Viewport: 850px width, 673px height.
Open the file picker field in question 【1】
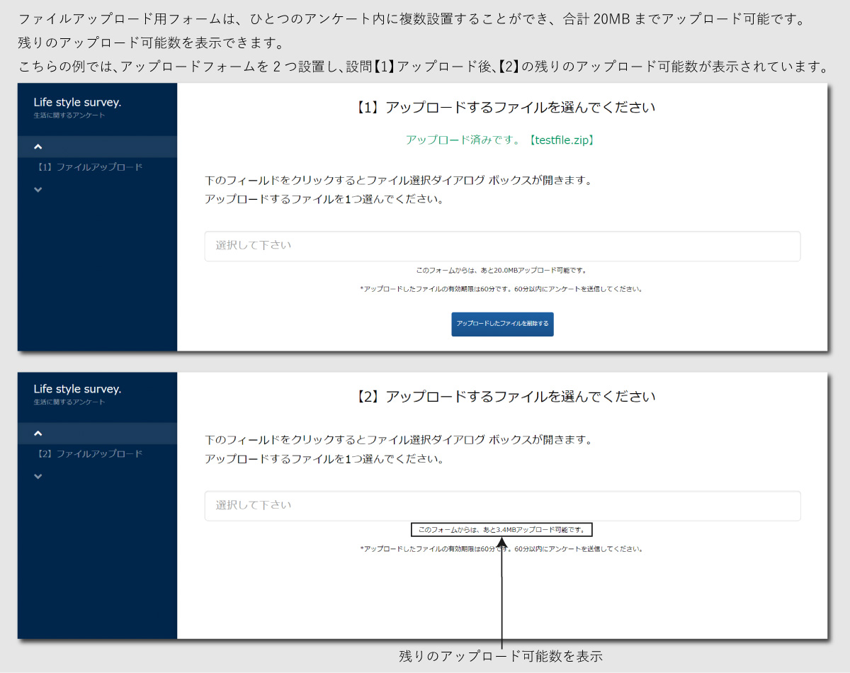click(502, 246)
